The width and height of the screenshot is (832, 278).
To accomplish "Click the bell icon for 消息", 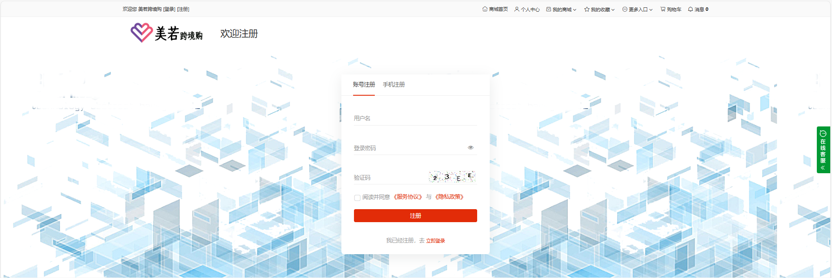I will click(x=690, y=9).
